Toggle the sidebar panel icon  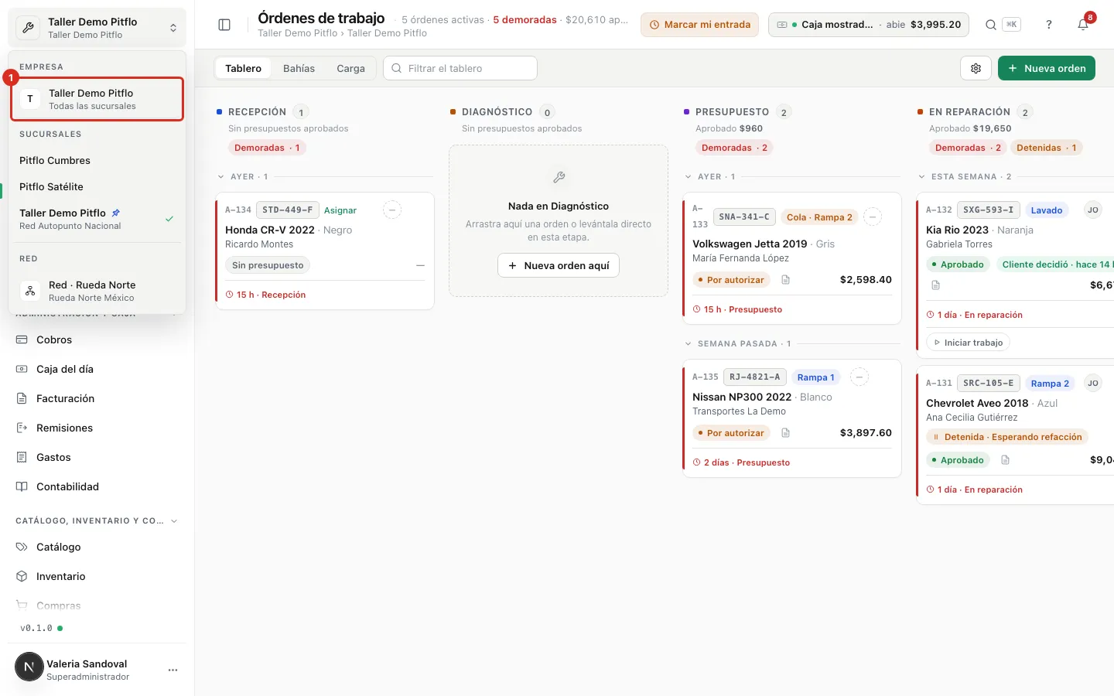(x=224, y=25)
